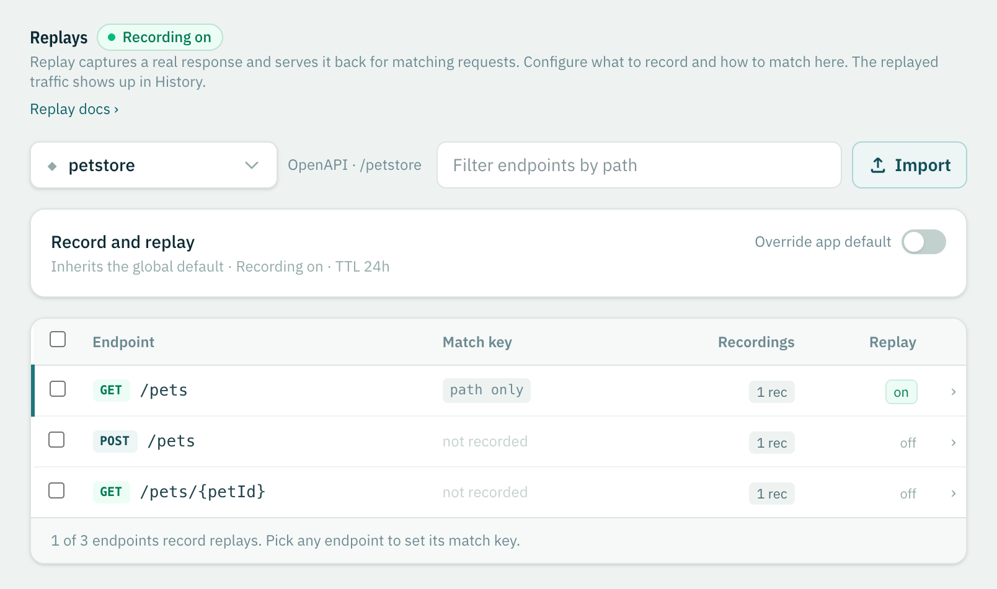The width and height of the screenshot is (997, 589).
Task: Check the select-all checkbox in table header
Action: point(58,339)
